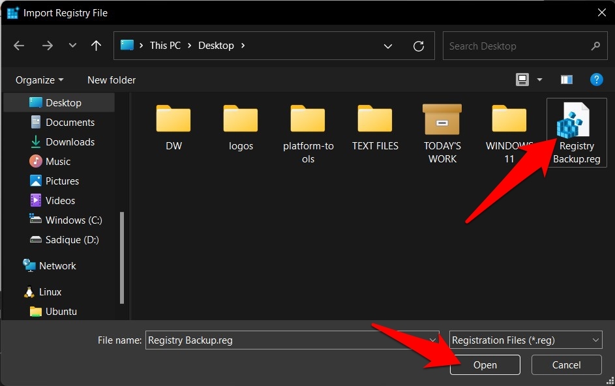615x386 pixels.
Task: Click the Desktop breadcrumb segment
Action: (x=216, y=46)
